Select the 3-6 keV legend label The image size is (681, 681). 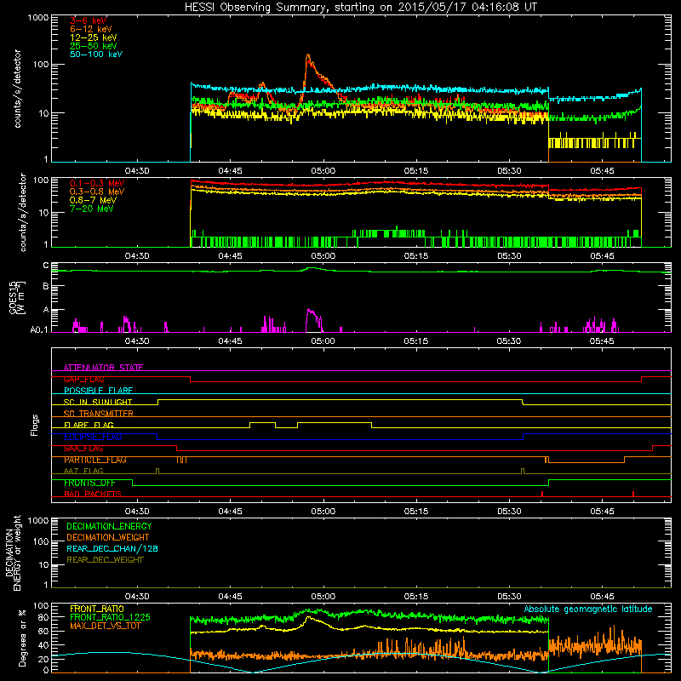click(x=88, y=20)
